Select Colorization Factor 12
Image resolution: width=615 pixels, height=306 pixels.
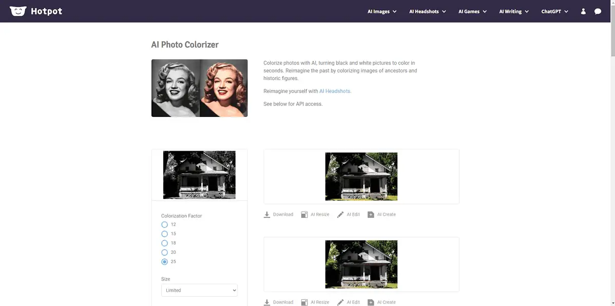click(165, 225)
